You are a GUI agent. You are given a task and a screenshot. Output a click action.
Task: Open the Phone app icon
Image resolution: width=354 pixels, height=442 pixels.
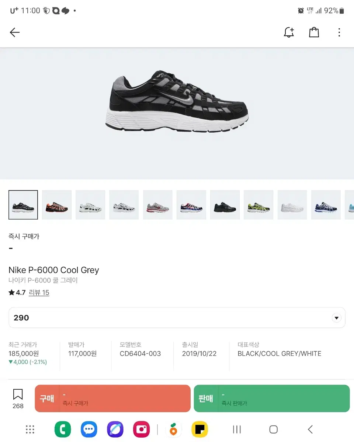click(63, 429)
